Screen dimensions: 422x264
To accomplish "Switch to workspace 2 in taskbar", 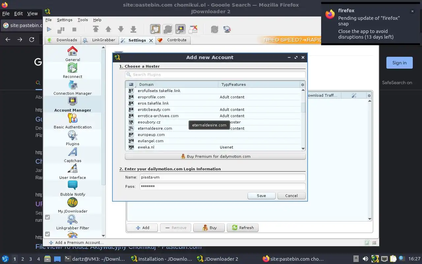I will click(22, 259).
